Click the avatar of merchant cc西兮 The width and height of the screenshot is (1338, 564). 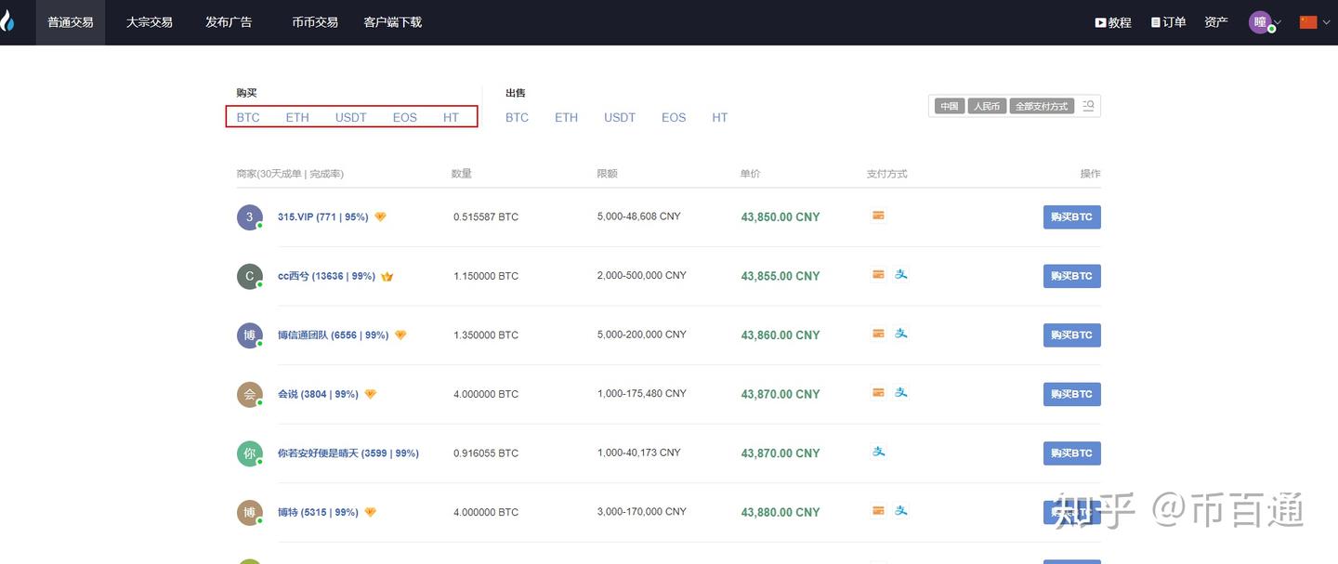click(250, 276)
